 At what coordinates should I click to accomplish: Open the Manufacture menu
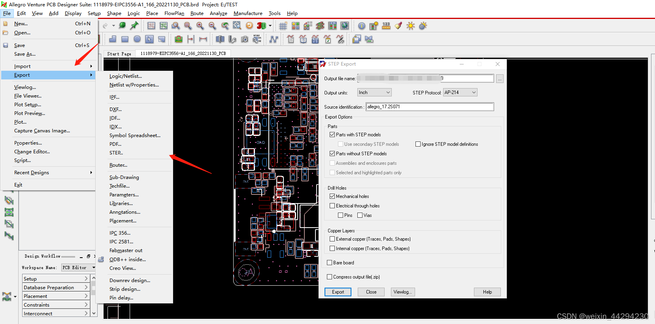248,13
